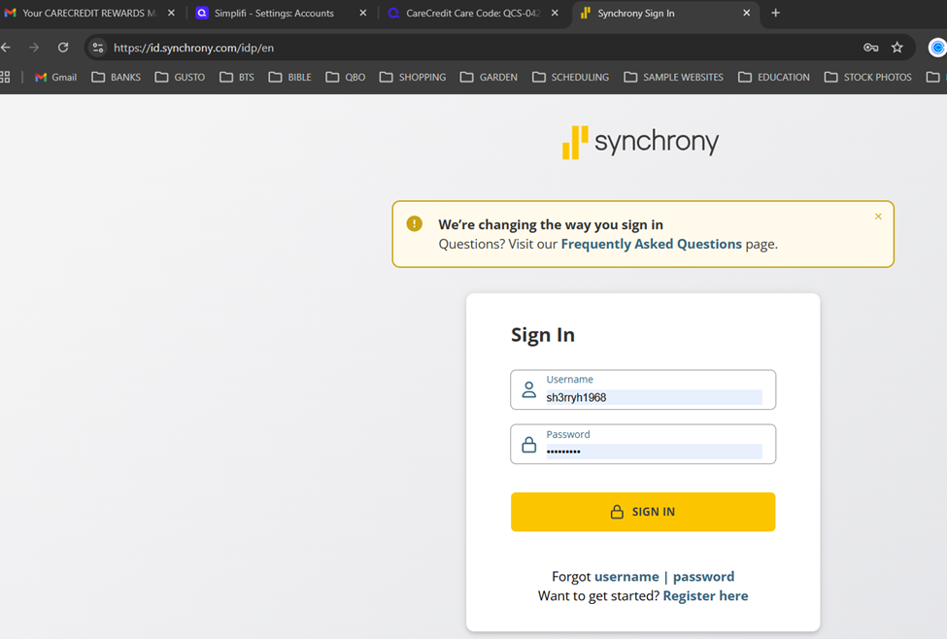The image size is (947, 639).
Task: Open the saved password key icon
Action: pos(870,48)
